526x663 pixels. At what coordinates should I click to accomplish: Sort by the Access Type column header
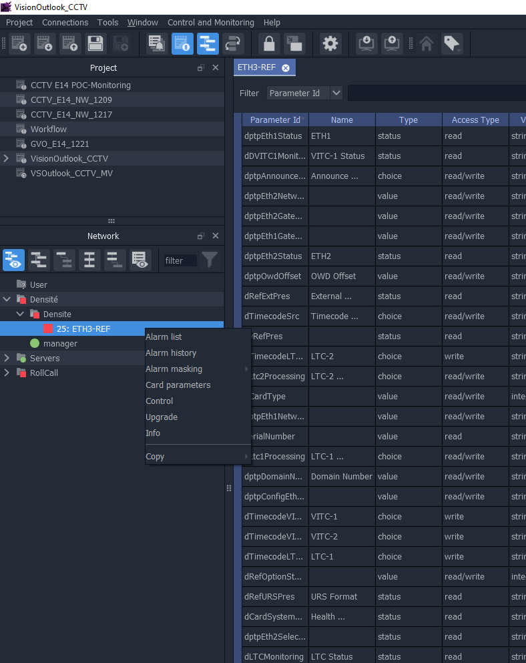[475, 120]
